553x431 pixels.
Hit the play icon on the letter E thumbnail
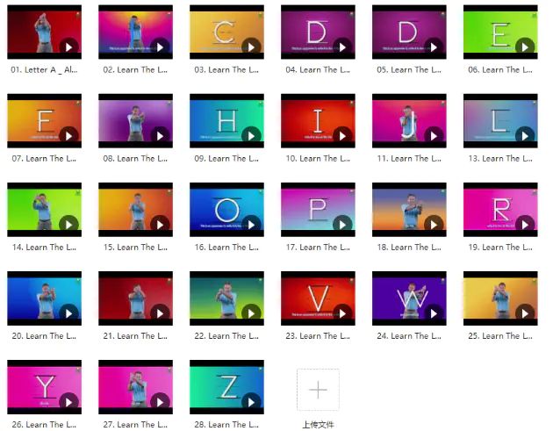(x=525, y=47)
